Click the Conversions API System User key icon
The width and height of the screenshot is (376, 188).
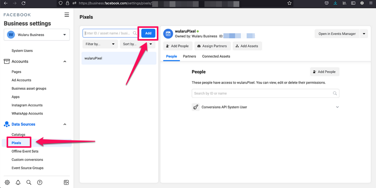(196, 107)
